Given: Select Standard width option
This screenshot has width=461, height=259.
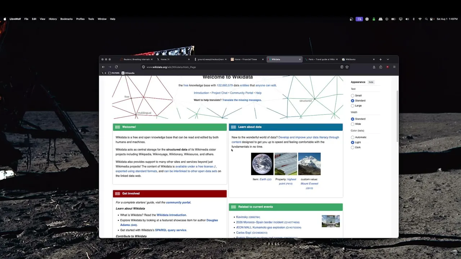Looking at the screenshot, I should tap(353, 119).
